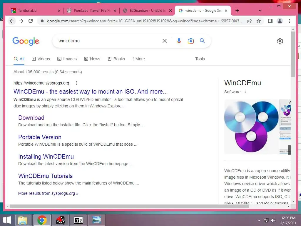The image size is (301, 226).
Task: Click the address bar URL
Action: tap(144, 21)
